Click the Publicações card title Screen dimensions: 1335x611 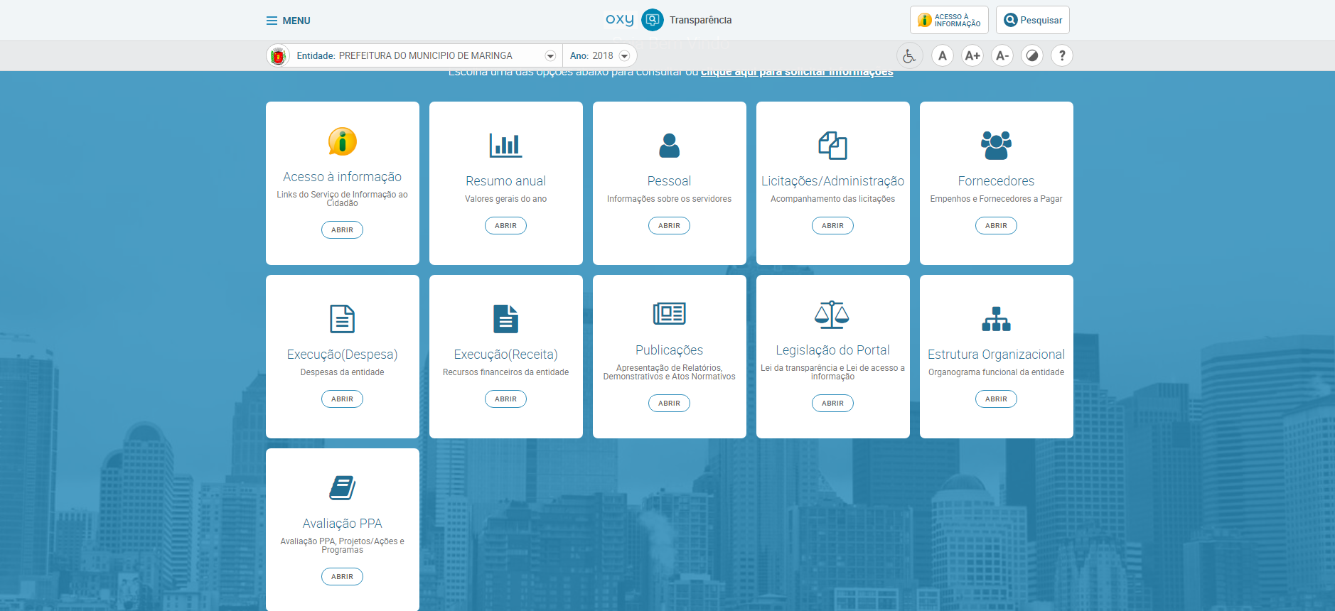click(x=669, y=350)
